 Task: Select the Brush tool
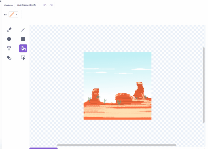(x=9, y=29)
